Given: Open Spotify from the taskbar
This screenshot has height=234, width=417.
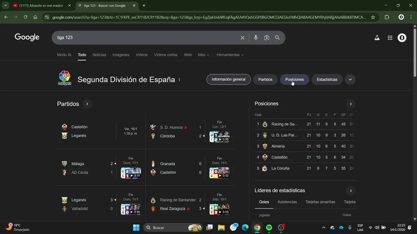Looking at the screenshot, I should point(269,227).
